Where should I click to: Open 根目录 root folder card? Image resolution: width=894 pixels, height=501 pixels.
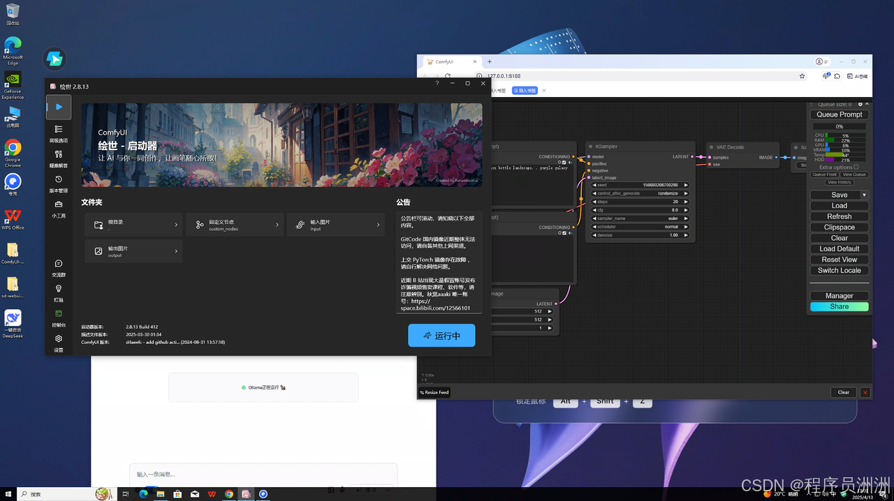click(133, 225)
